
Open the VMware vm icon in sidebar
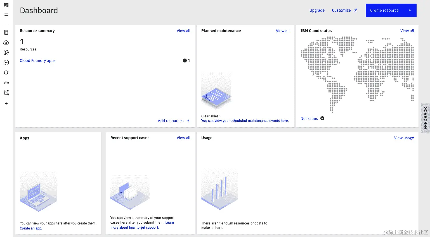(6, 83)
